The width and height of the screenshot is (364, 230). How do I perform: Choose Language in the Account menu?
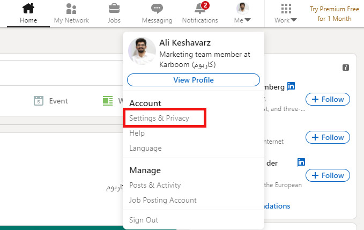(x=145, y=148)
